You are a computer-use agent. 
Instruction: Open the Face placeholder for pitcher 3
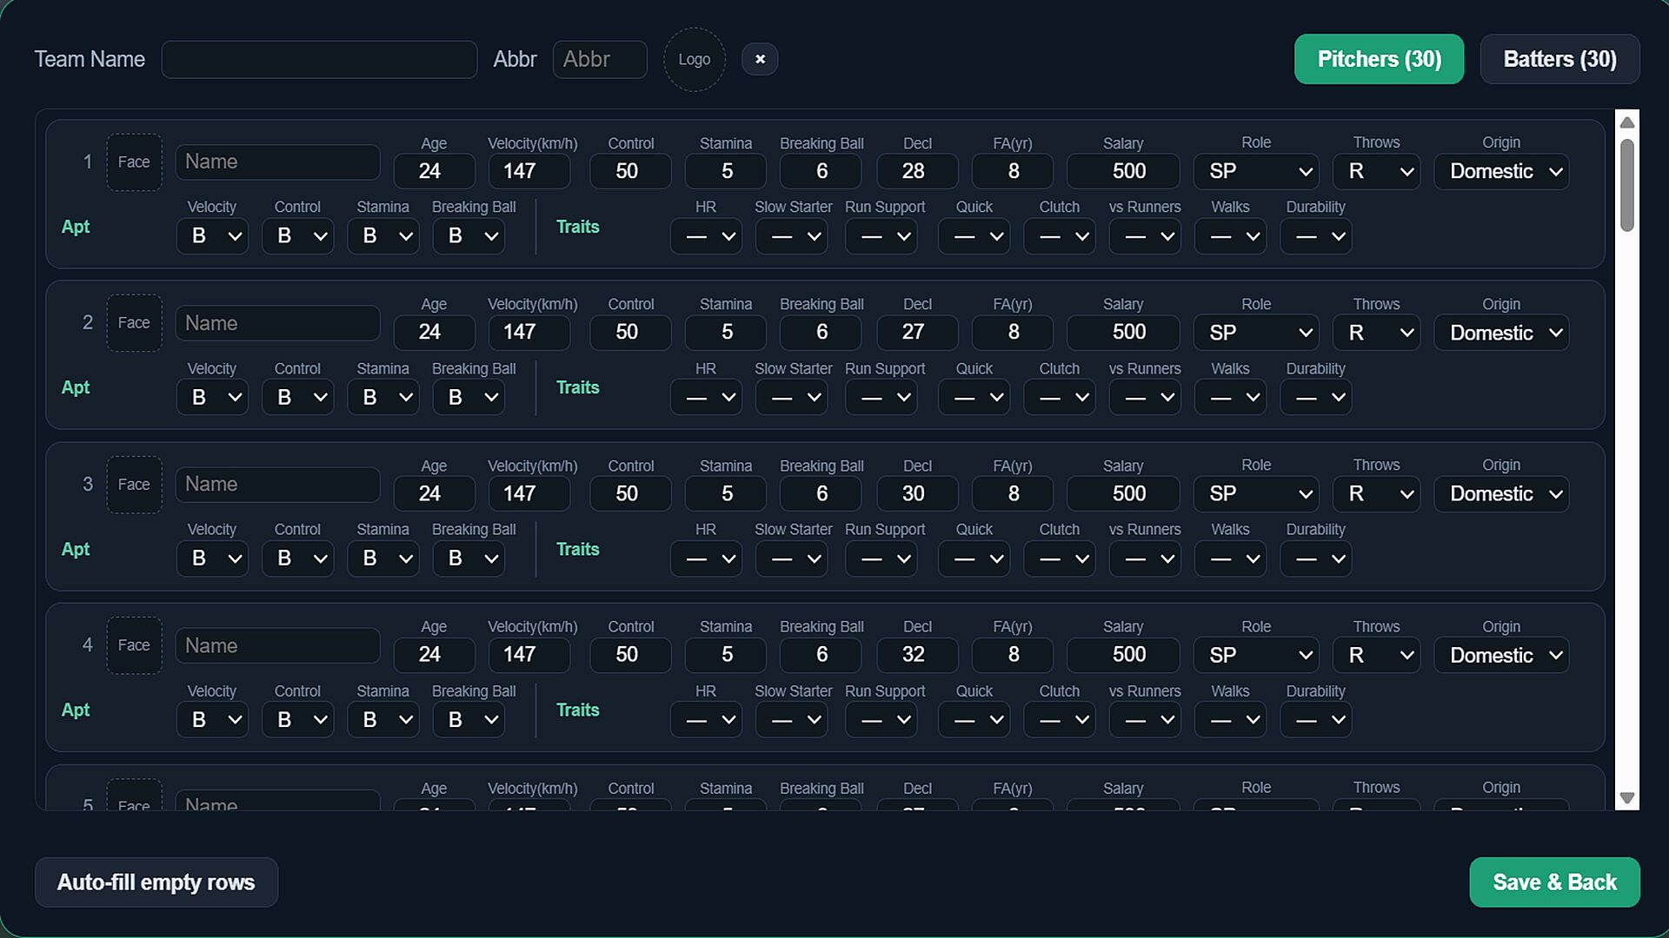tap(134, 485)
